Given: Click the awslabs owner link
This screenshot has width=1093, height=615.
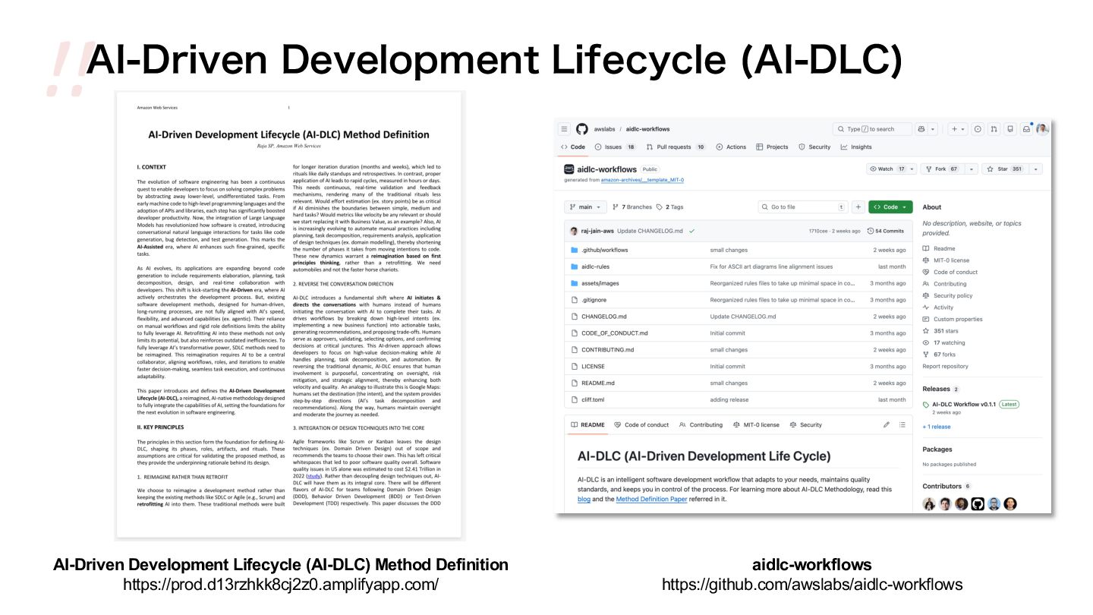Looking at the screenshot, I should click(605, 129).
